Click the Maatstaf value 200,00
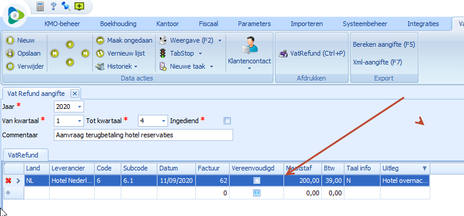This screenshot has width=464, height=216. (x=303, y=180)
